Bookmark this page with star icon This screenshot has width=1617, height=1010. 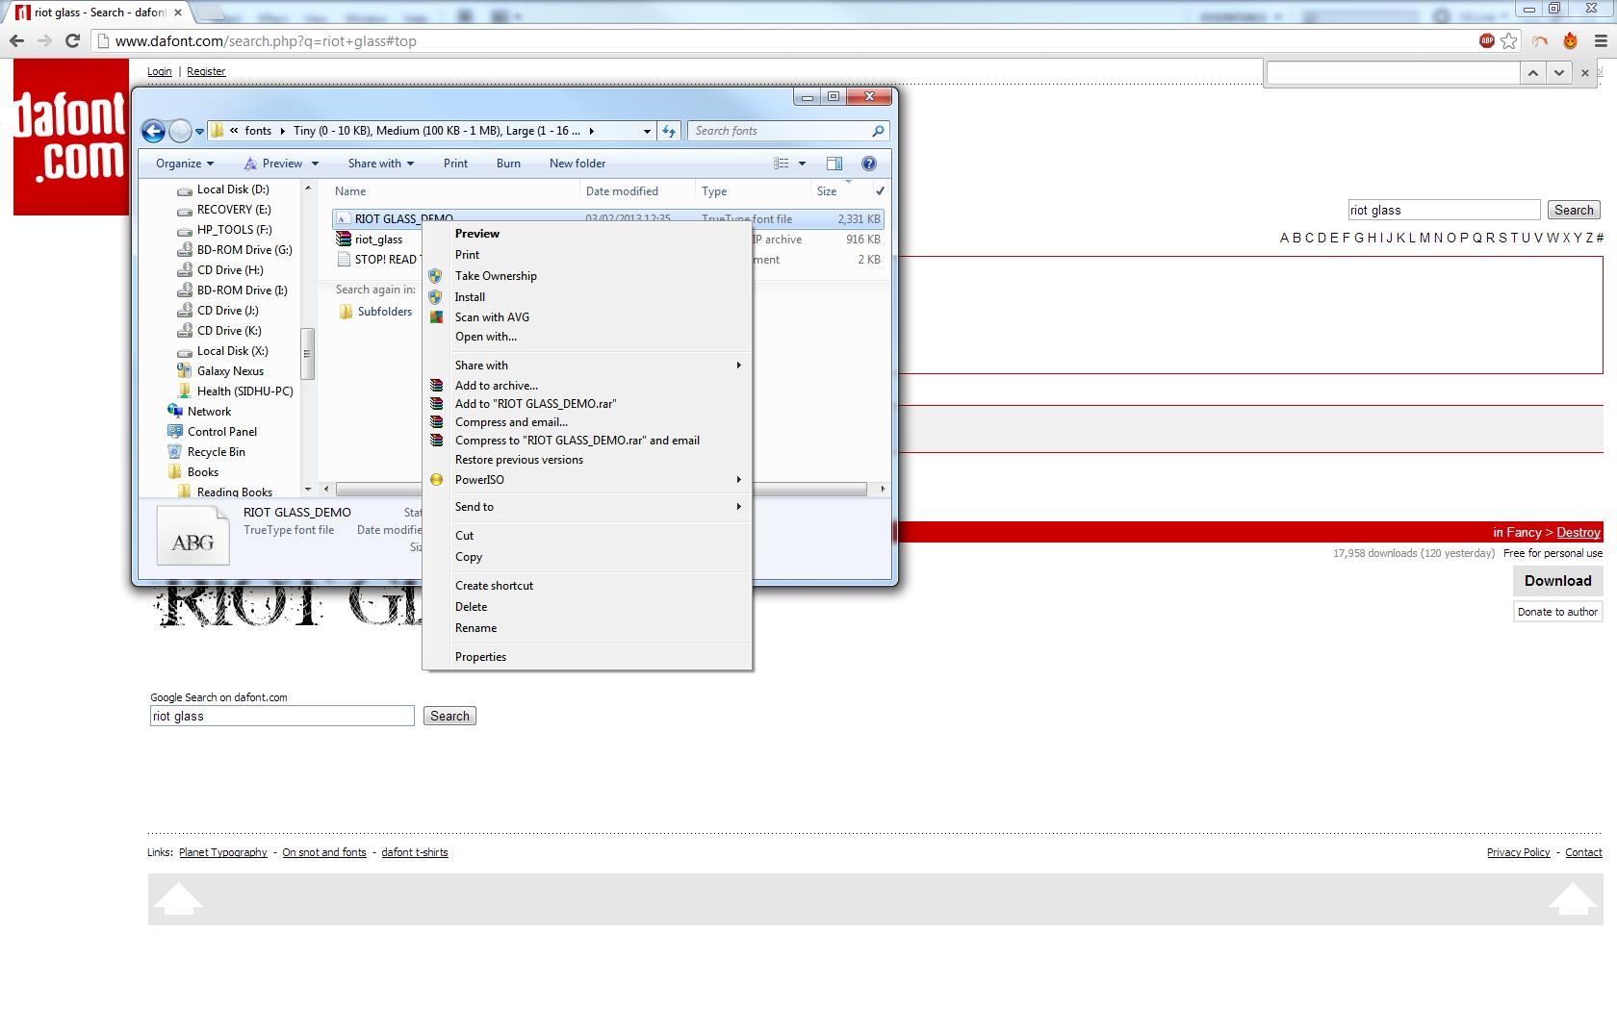point(1509,41)
